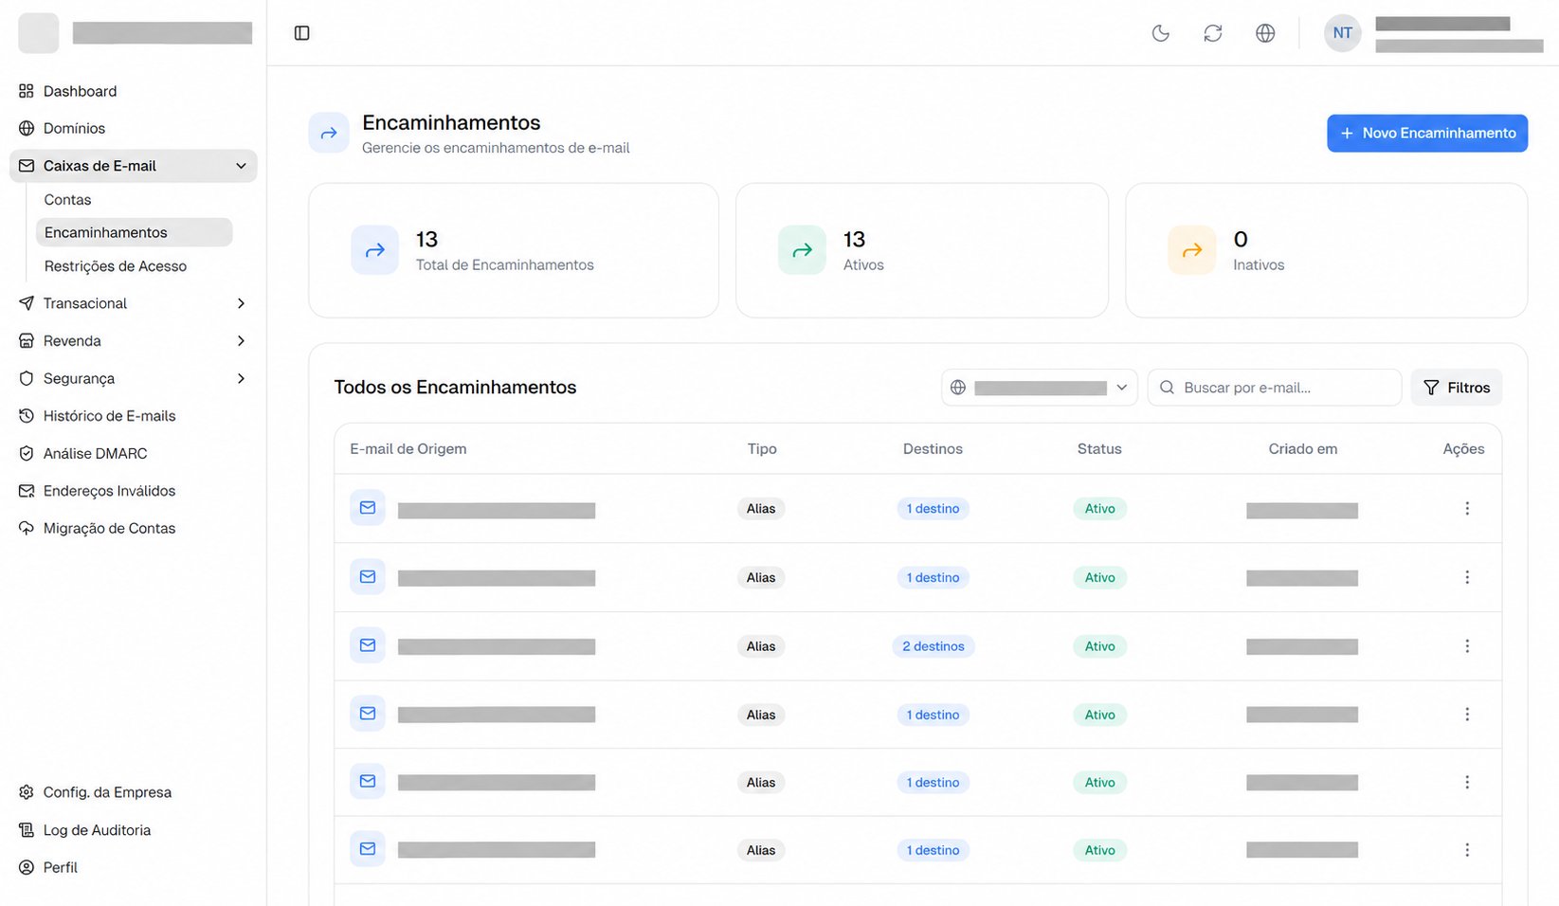
Task: Open the Filtros button
Action: tap(1457, 388)
